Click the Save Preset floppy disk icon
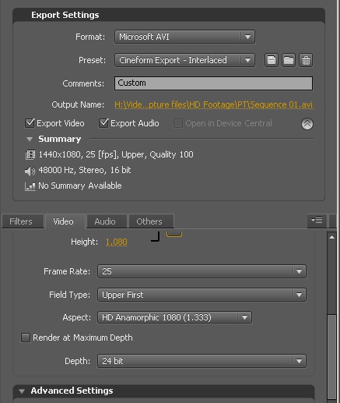 [x=272, y=60]
